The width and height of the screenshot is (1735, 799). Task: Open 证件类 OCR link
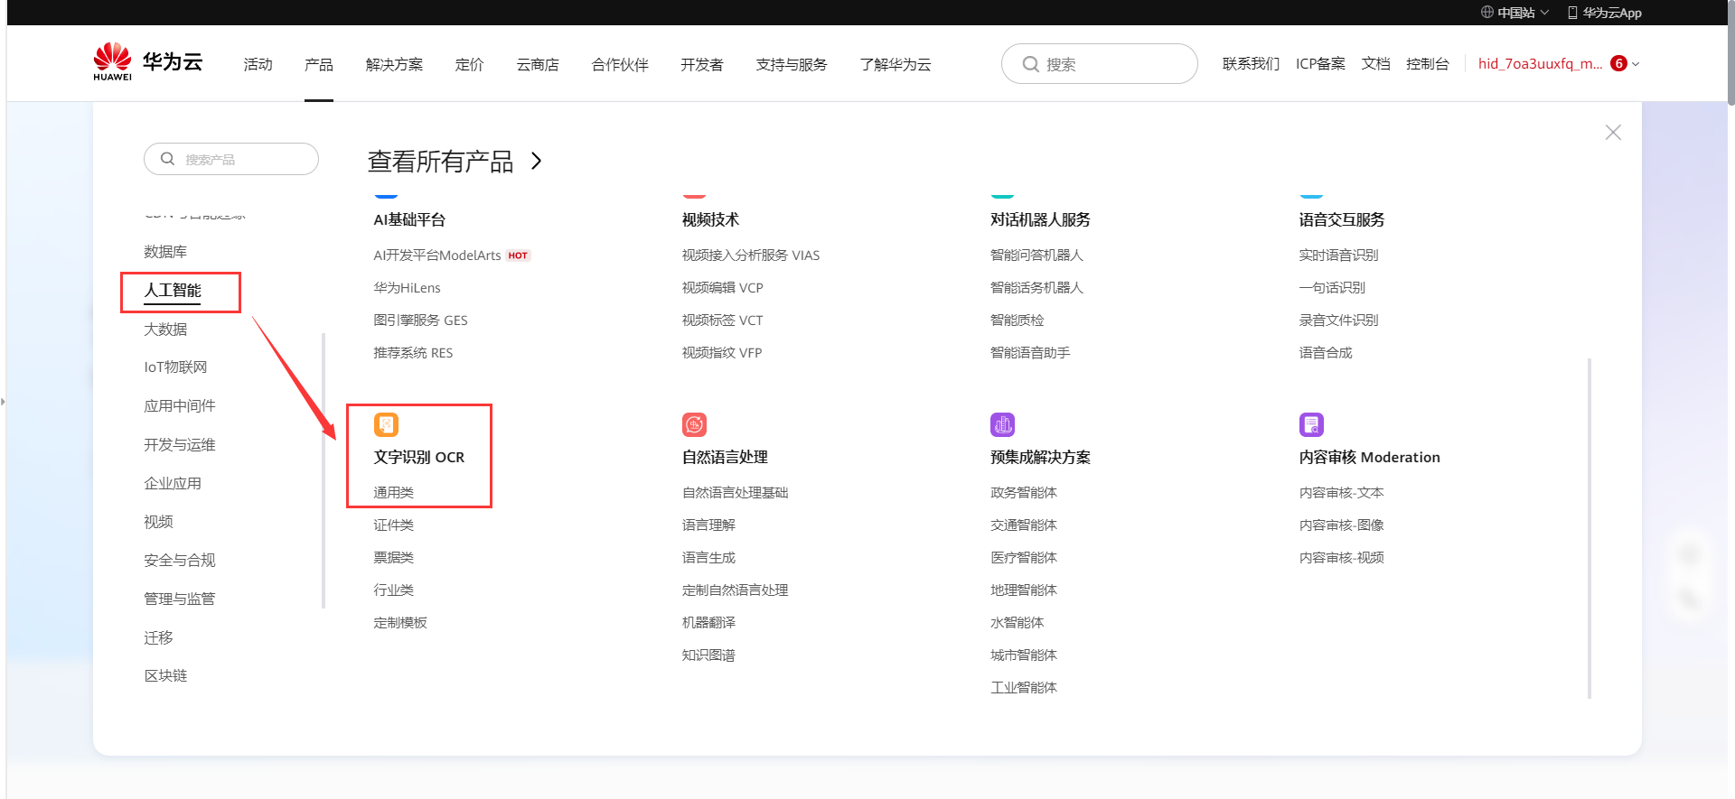click(x=394, y=525)
